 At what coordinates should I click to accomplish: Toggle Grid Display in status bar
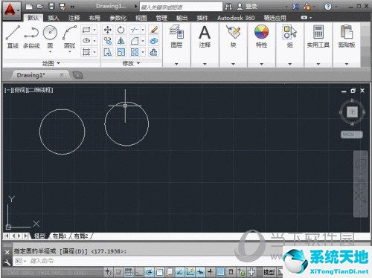point(129,272)
